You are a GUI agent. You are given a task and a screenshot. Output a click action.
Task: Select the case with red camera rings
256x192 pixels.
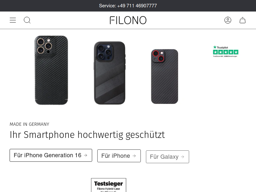tap(164, 76)
